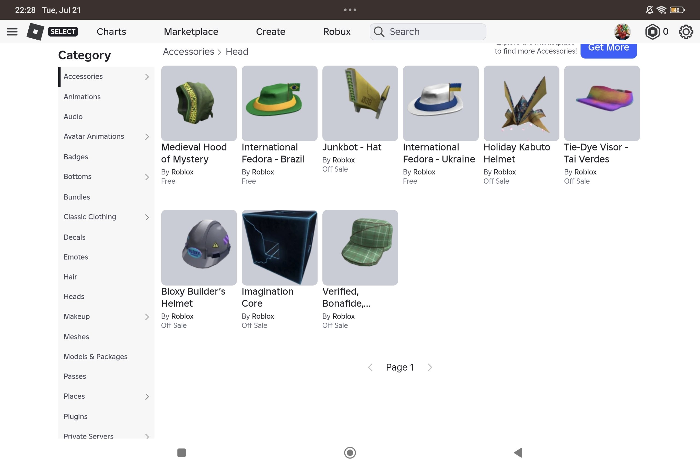
Task: Open the Imagination Core item thumbnail
Action: click(x=279, y=248)
